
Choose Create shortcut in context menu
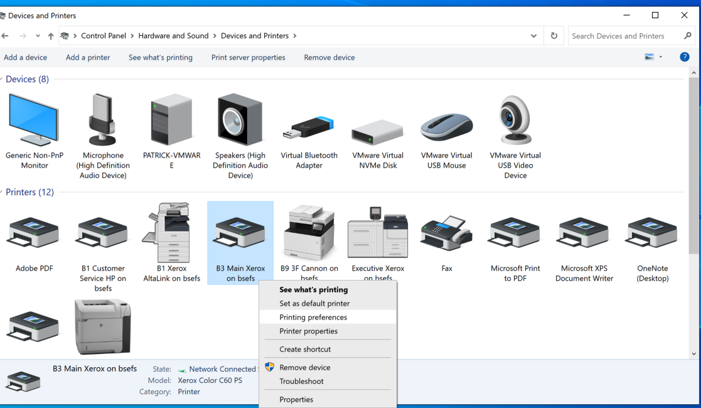(x=327, y=349)
